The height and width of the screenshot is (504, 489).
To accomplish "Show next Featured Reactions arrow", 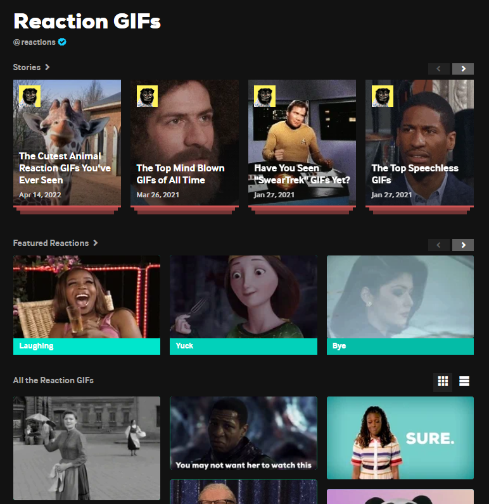I will [x=463, y=245].
